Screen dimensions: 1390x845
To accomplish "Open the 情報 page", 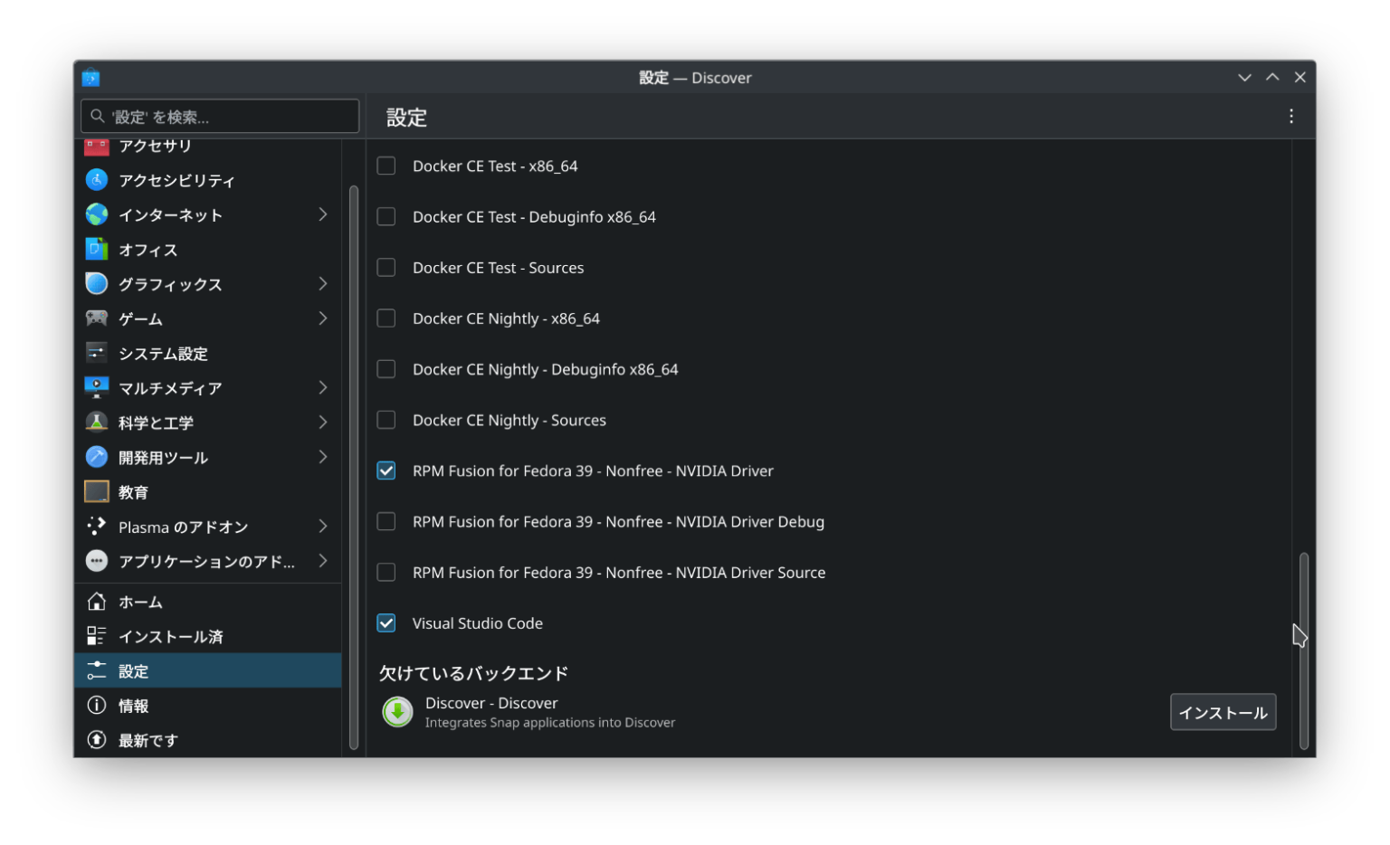I will [208, 706].
